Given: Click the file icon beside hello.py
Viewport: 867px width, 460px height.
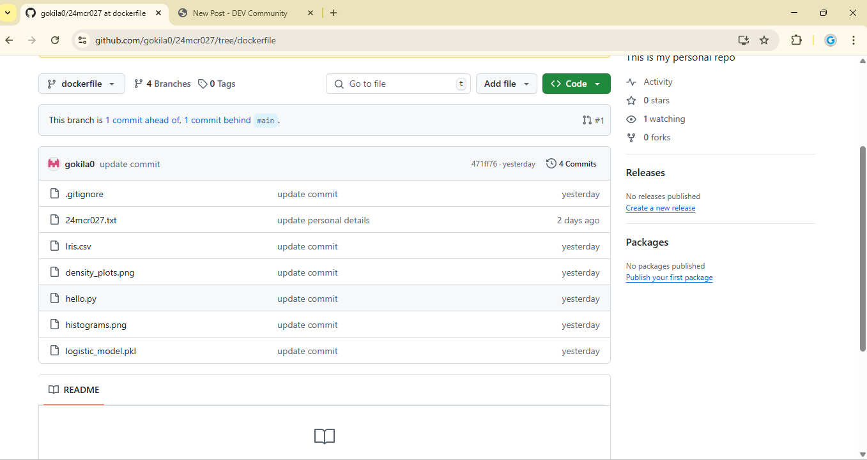Looking at the screenshot, I should [x=54, y=299].
